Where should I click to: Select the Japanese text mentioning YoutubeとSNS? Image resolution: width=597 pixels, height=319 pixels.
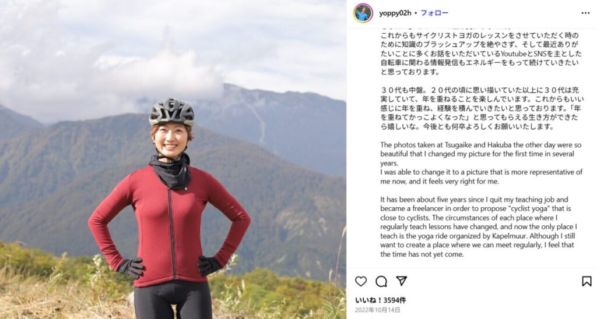[x=481, y=54]
